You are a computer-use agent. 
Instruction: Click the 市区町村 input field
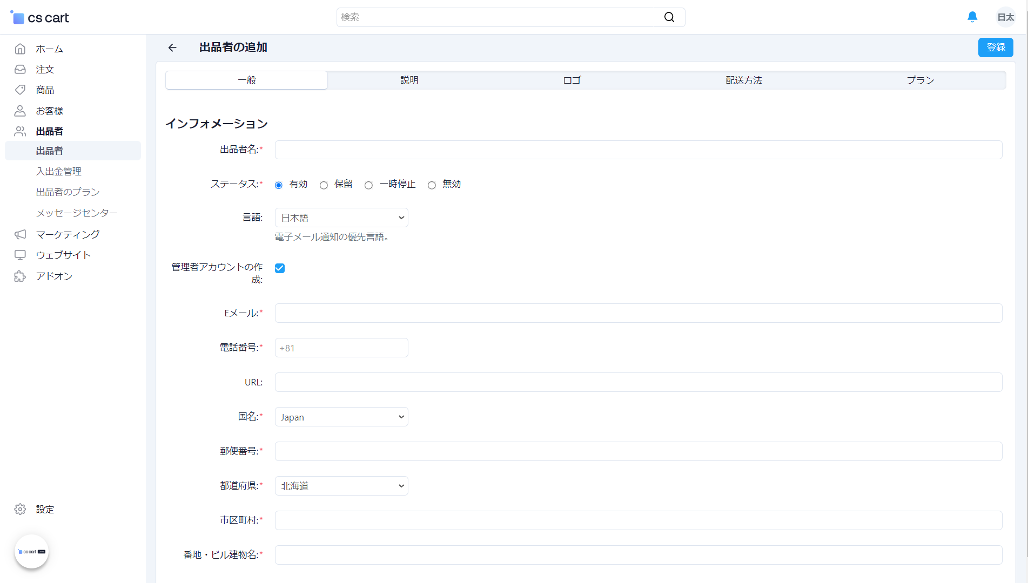pyautogui.click(x=639, y=520)
